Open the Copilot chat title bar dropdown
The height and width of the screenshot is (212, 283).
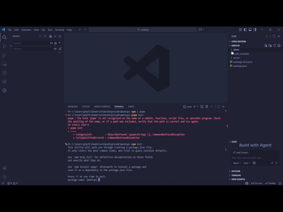click(203, 30)
